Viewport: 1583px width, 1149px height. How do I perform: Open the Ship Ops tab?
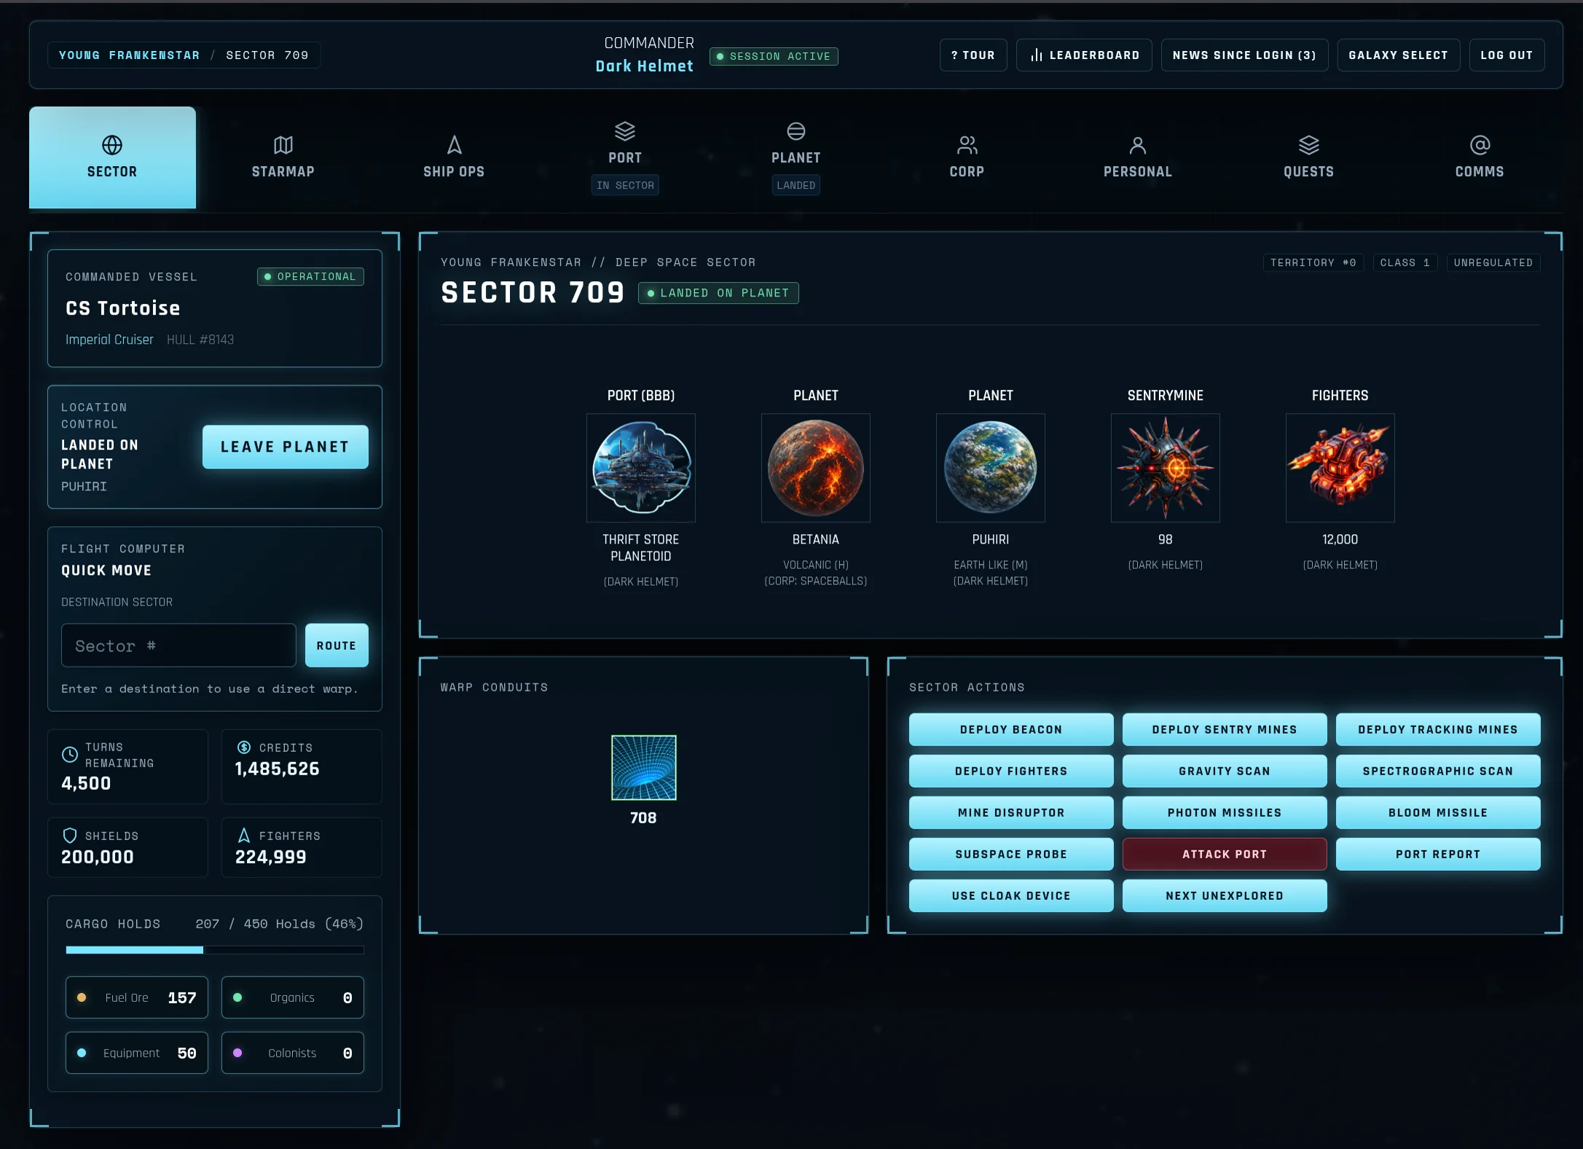click(454, 157)
